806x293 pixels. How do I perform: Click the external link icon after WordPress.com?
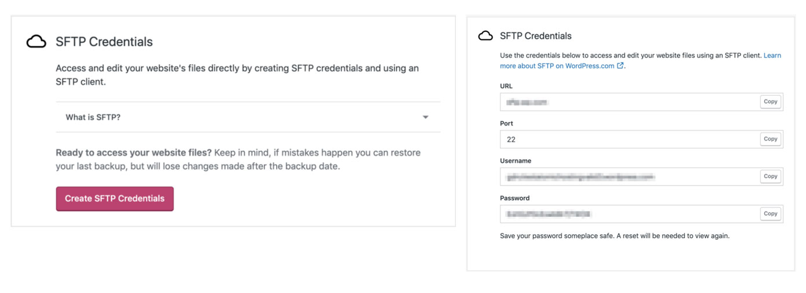[620, 66]
